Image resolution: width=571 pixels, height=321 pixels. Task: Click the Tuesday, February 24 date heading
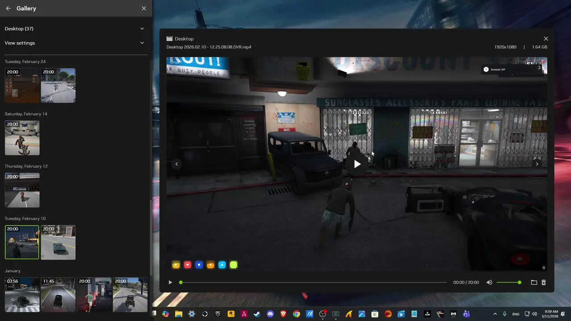click(25, 62)
